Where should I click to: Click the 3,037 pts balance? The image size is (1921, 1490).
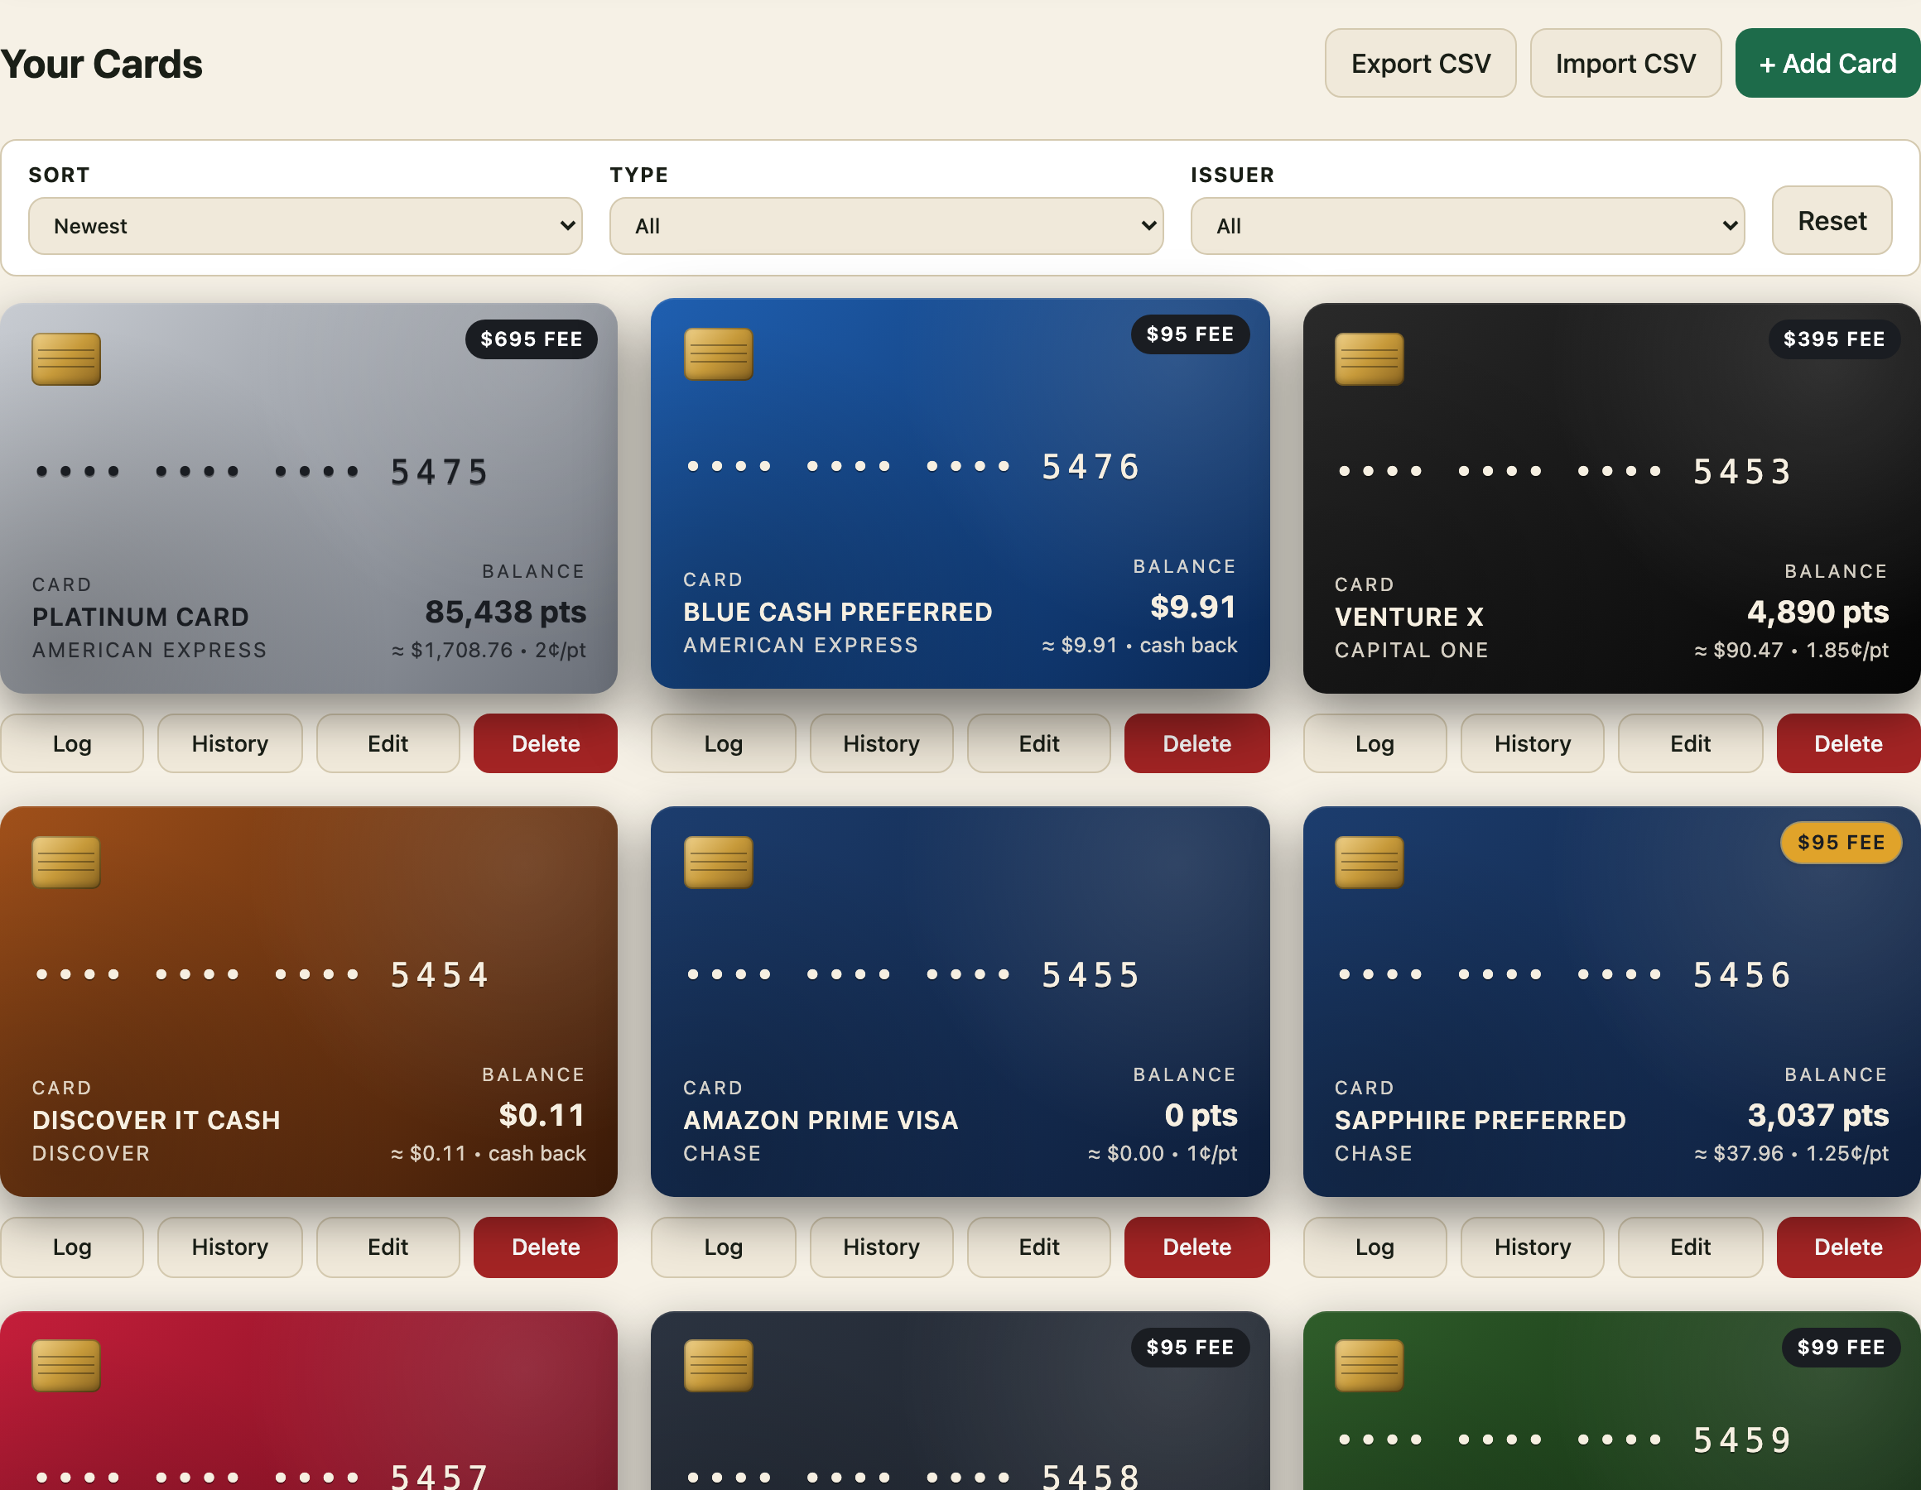[1817, 1114]
